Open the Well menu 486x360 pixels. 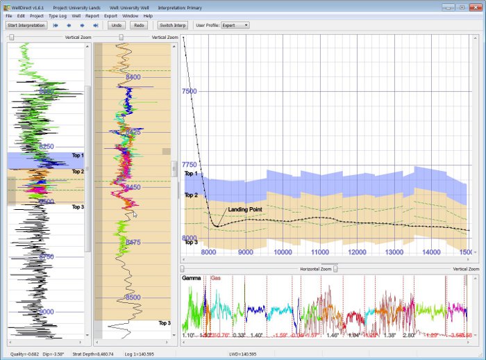[76, 16]
